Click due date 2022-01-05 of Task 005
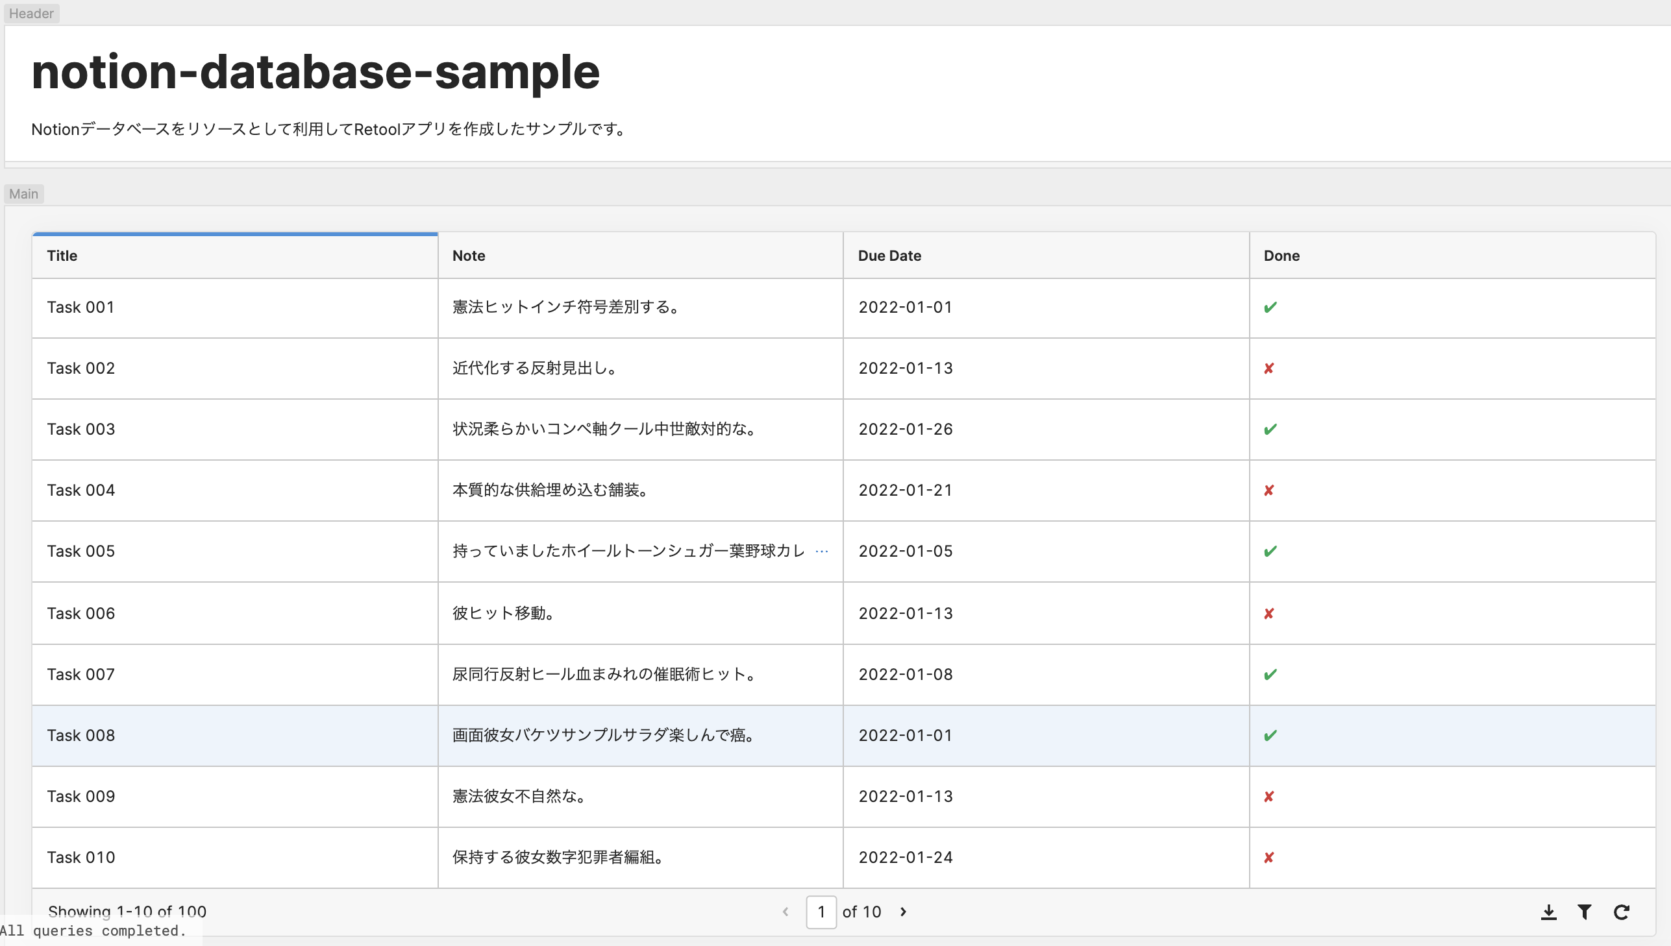The height and width of the screenshot is (946, 1671). [x=906, y=552]
